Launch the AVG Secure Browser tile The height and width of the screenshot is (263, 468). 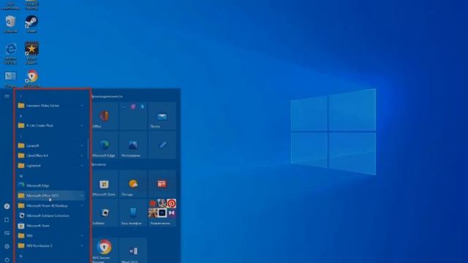(105, 251)
